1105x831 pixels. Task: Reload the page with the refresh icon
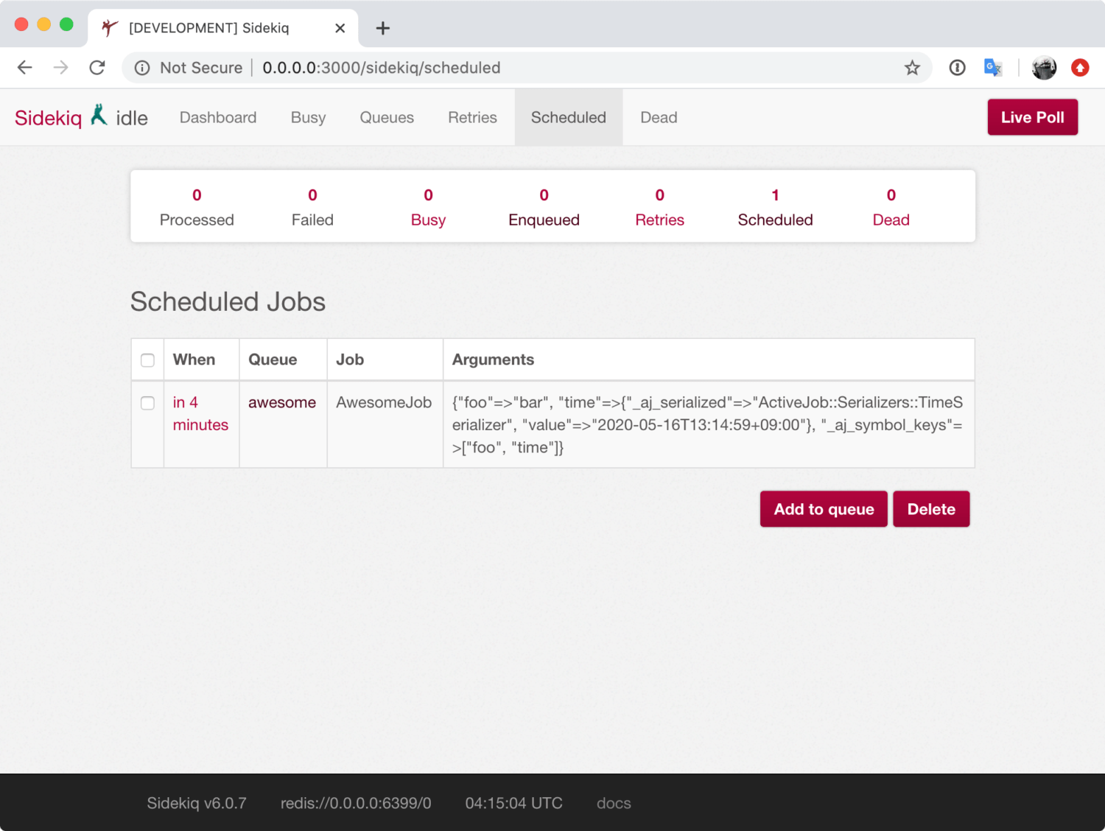click(x=97, y=68)
